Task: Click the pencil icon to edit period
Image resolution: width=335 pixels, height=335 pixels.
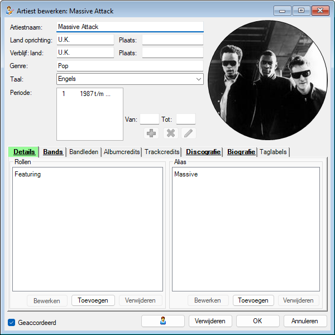Action: pyautogui.click(x=189, y=133)
